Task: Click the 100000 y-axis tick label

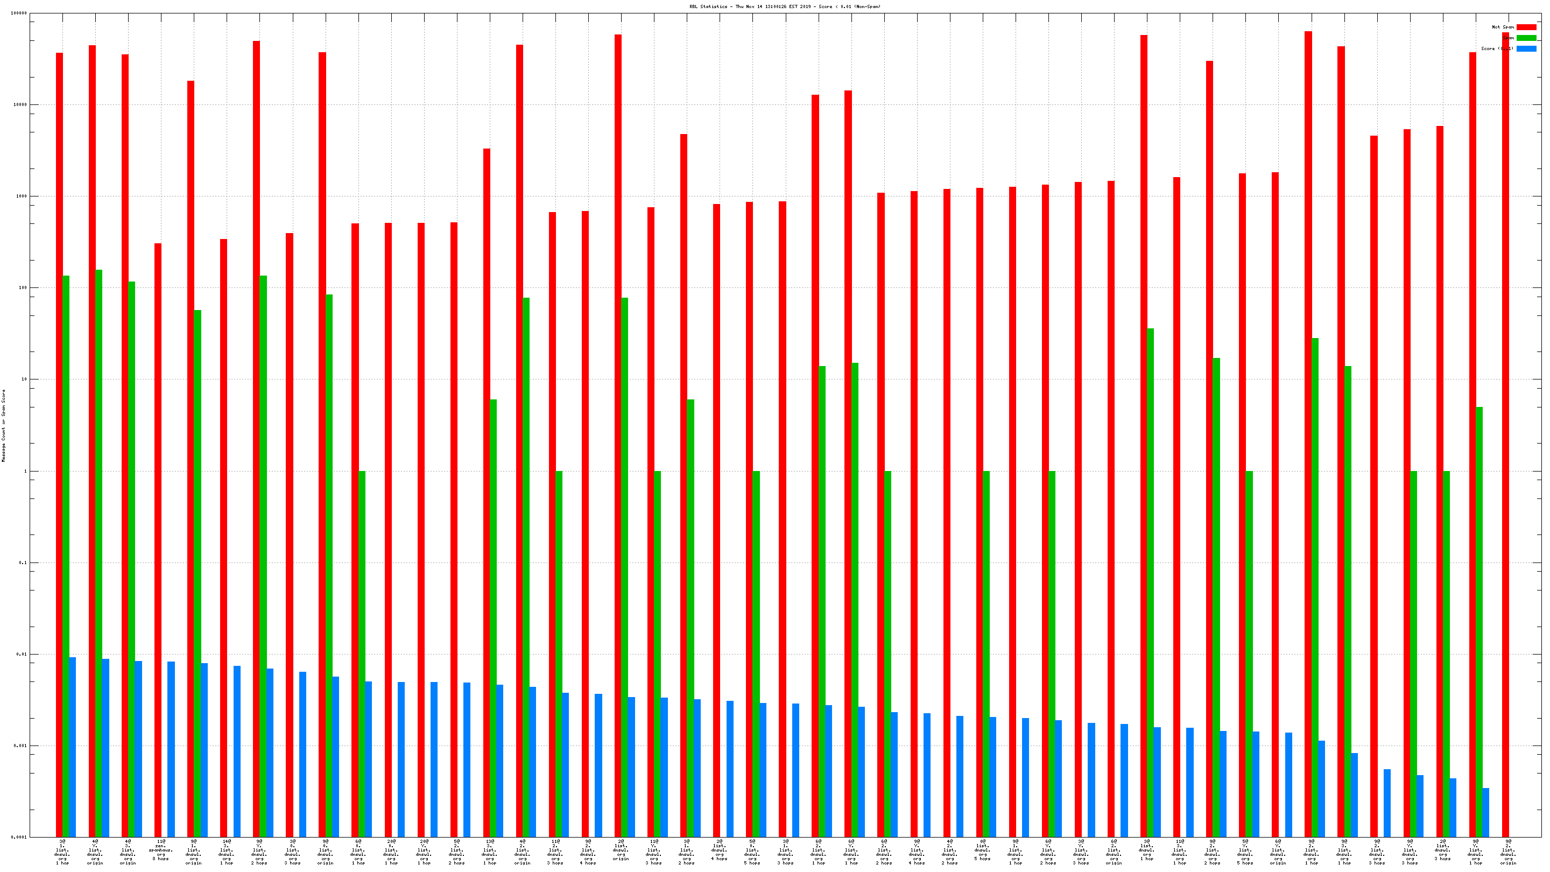Action: pos(19,13)
